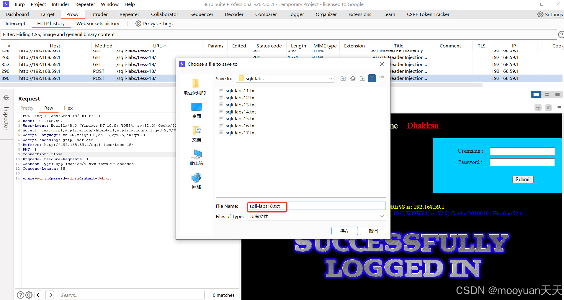Switch request view to Pretty

coord(27,108)
